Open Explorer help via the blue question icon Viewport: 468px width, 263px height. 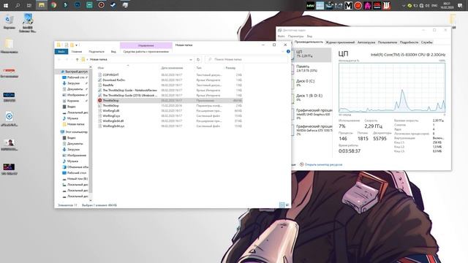(x=288, y=52)
